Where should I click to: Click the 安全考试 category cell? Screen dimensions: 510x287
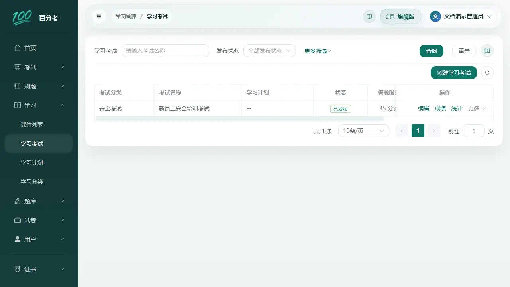124,108
